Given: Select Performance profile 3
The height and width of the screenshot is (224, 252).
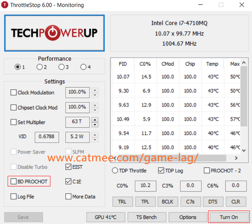Looking at the screenshot, I should (61, 67).
